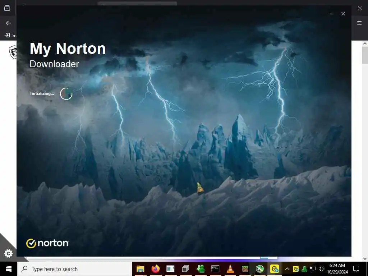Open the news reader app in the taskbar
This screenshot has width=368, height=276.
pos(170,269)
